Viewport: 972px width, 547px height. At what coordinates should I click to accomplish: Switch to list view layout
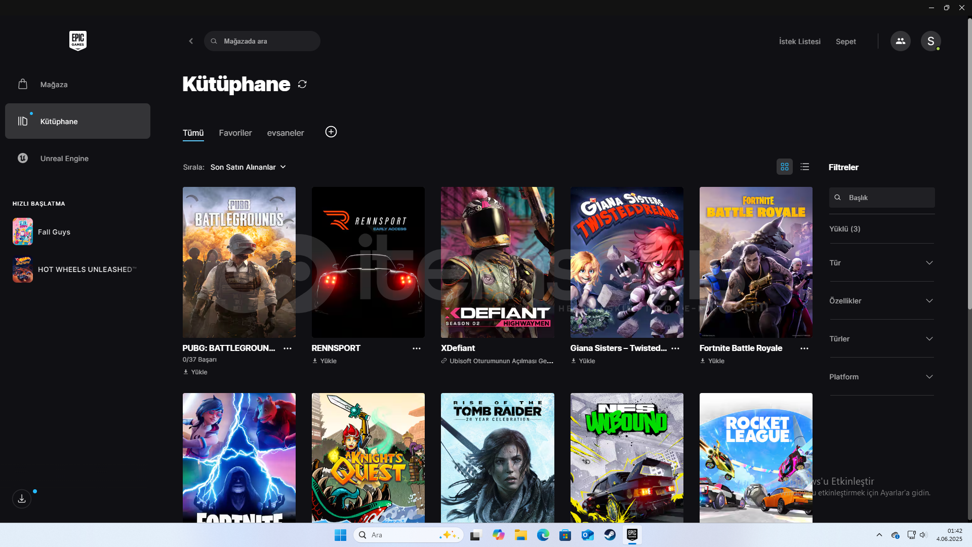pyautogui.click(x=804, y=167)
